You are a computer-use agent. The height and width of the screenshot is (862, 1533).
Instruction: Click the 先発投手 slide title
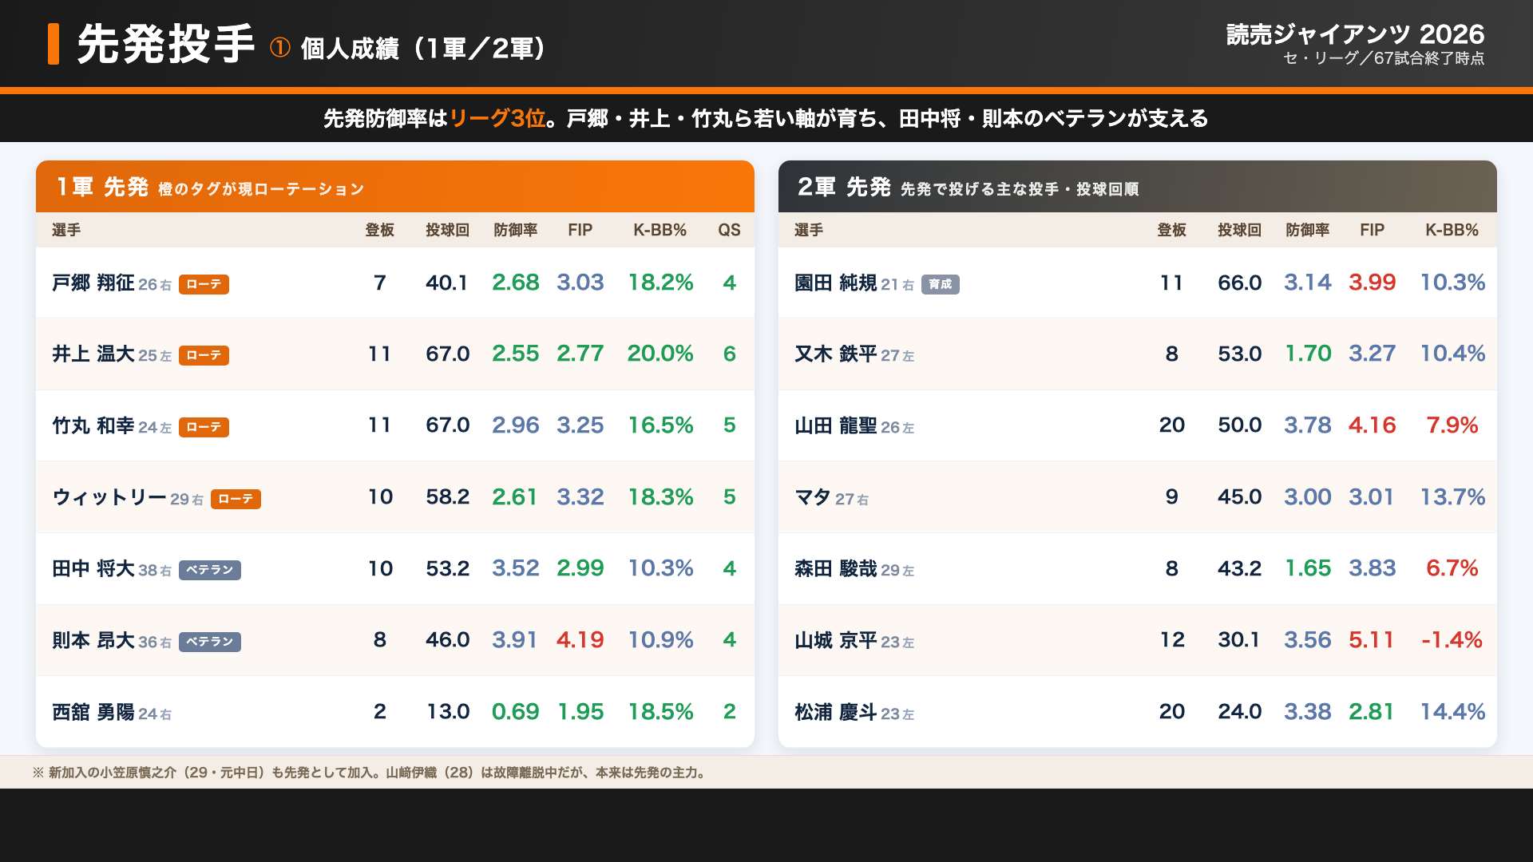coord(166,43)
